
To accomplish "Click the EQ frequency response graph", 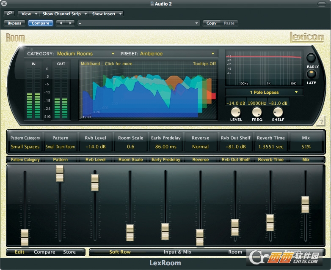I will coord(264,68).
